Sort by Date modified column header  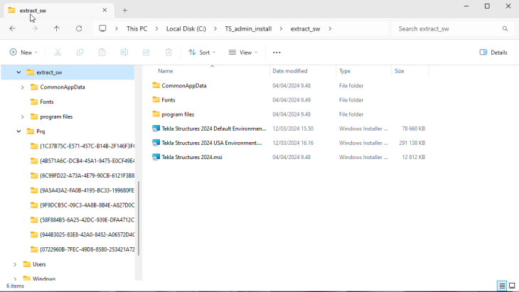coord(290,71)
